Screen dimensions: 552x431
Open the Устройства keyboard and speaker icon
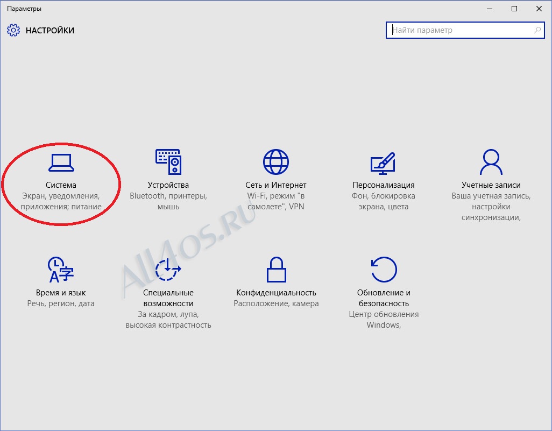click(168, 162)
